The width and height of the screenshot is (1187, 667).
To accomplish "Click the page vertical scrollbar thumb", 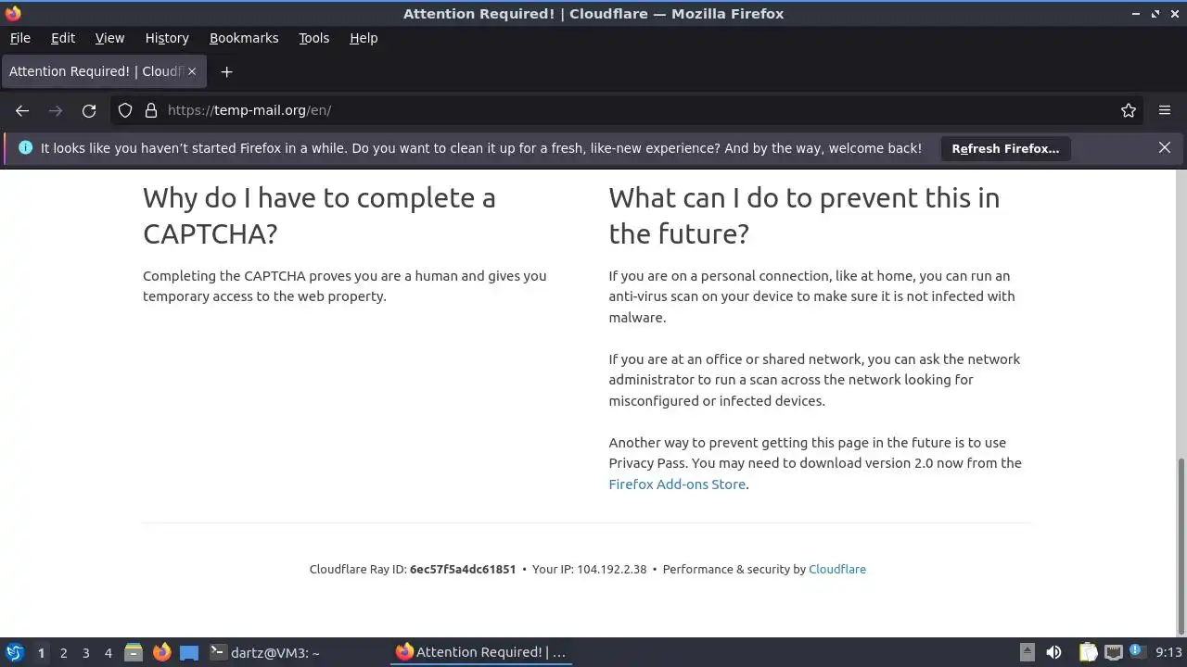I will click(1181, 547).
